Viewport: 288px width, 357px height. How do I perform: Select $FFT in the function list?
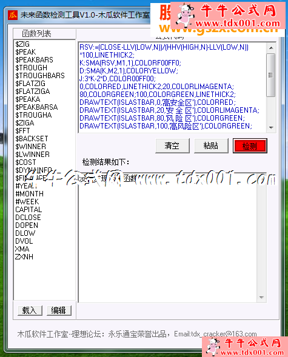(x=22, y=131)
